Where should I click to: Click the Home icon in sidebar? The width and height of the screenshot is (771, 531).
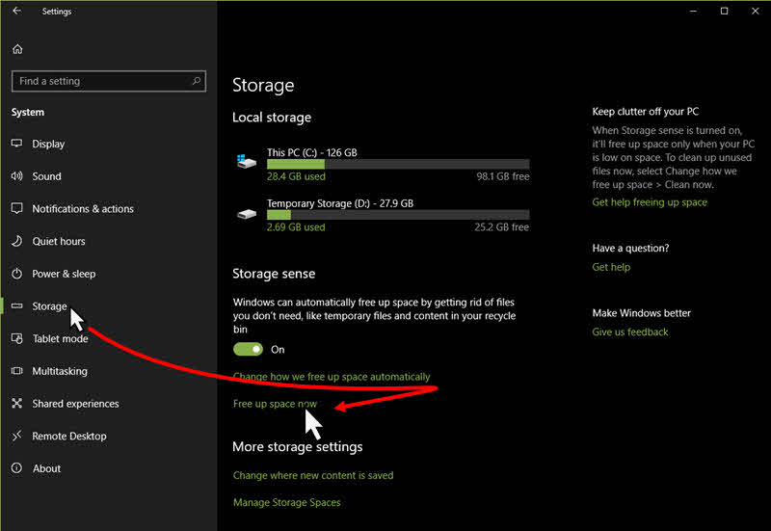pyautogui.click(x=17, y=49)
